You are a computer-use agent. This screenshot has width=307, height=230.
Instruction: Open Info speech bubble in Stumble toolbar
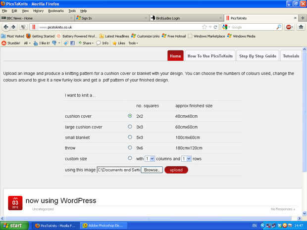click(102, 43)
